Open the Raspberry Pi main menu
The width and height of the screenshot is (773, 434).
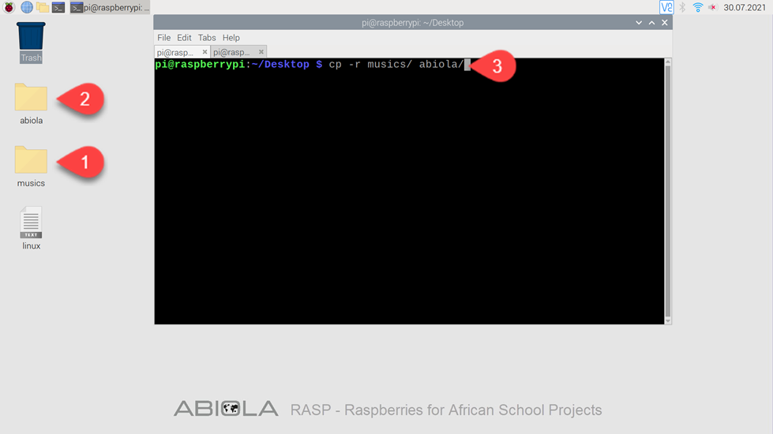click(x=9, y=7)
